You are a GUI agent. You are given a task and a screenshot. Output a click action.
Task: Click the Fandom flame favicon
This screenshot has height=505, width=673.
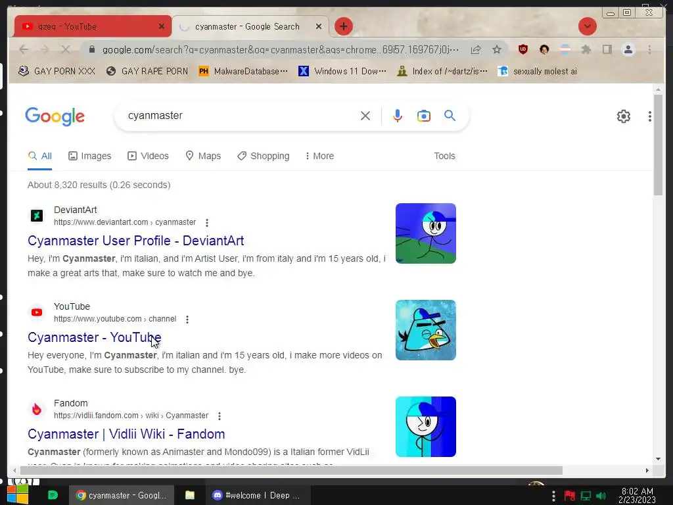(x=37, y=409)
